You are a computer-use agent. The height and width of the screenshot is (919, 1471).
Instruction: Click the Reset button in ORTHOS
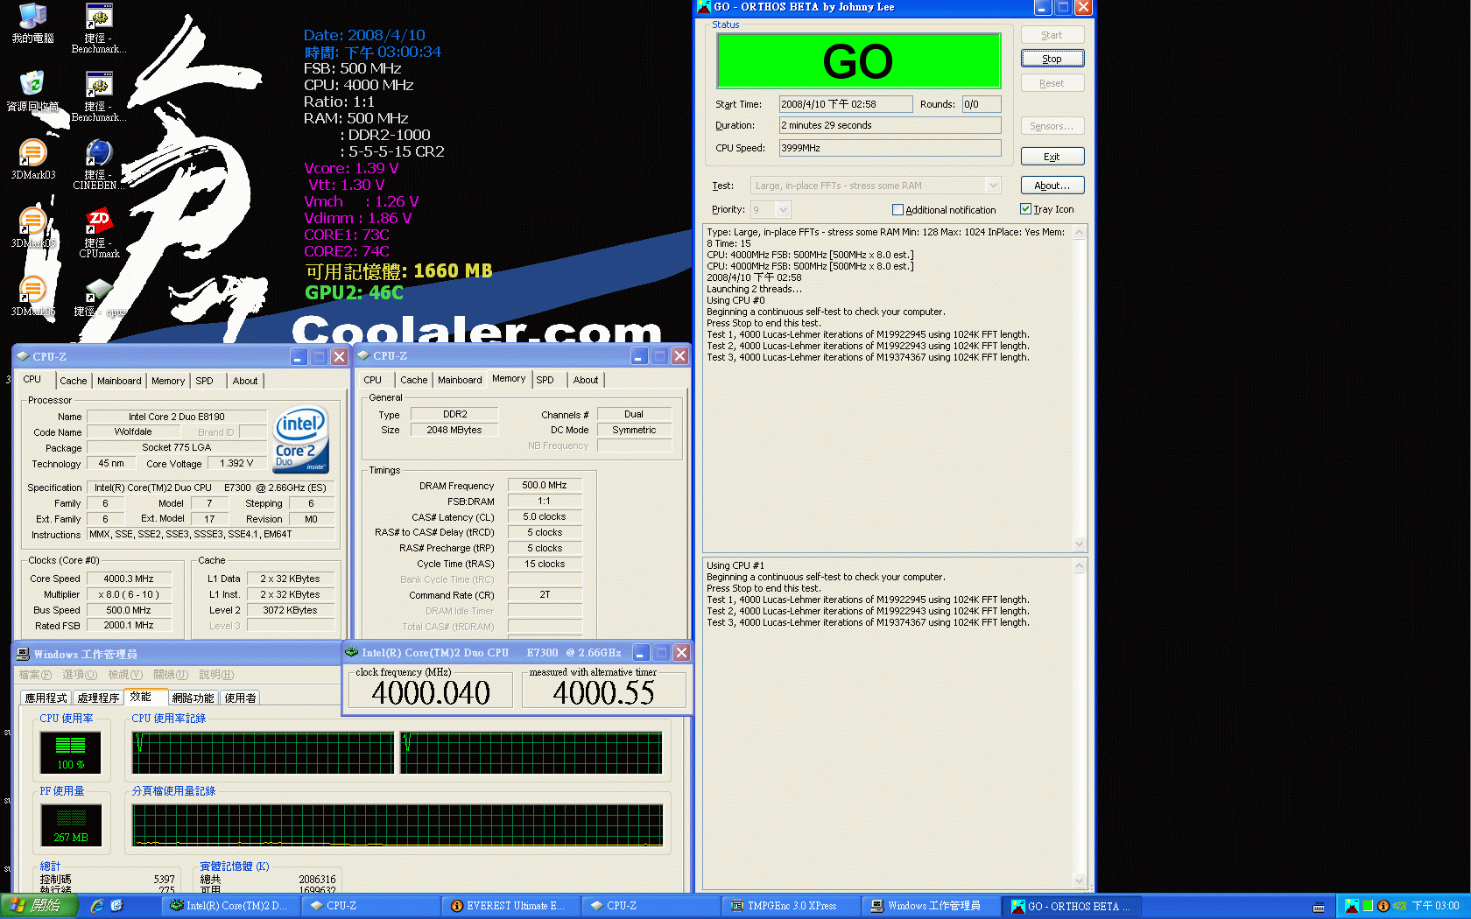1052,83
